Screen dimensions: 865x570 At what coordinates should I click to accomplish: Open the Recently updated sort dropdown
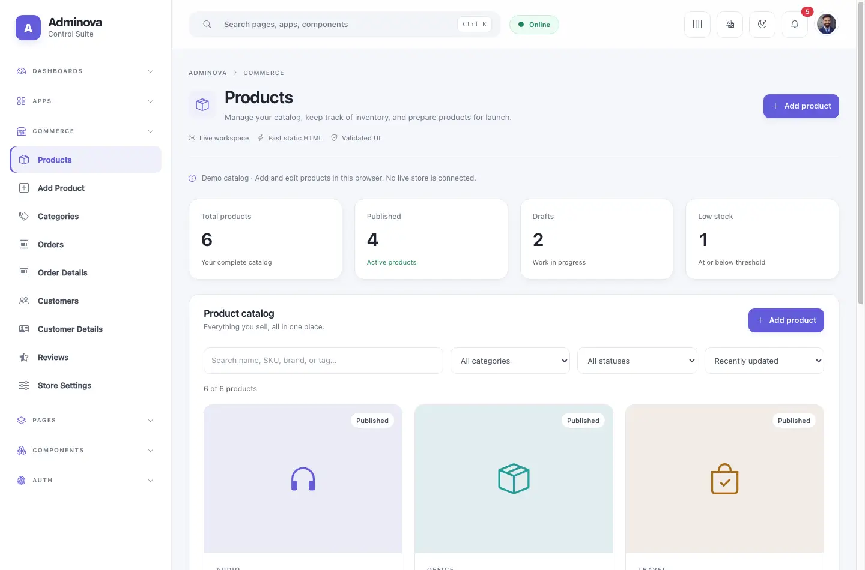(x=764, y=361)
